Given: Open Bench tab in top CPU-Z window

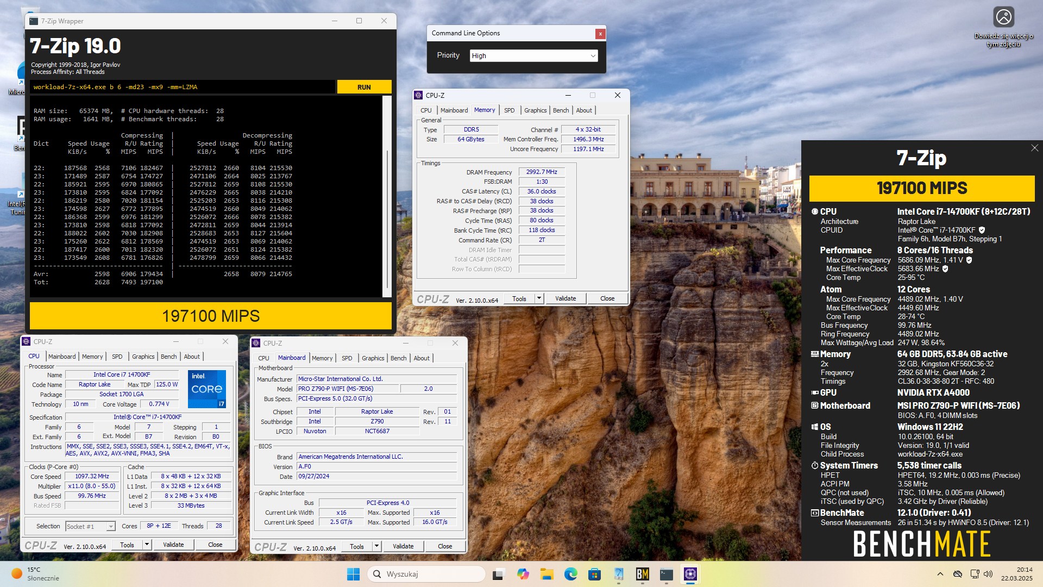Looking at the screenshot, I should 561,110.
